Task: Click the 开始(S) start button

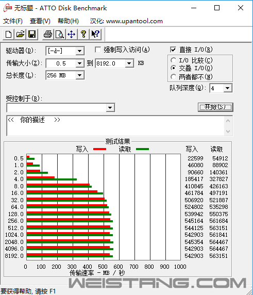Action: [x=215, y=107]
